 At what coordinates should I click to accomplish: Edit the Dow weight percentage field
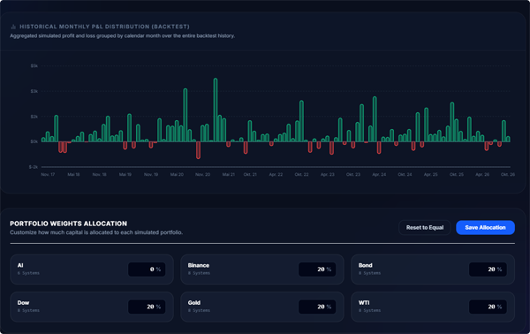147,307
